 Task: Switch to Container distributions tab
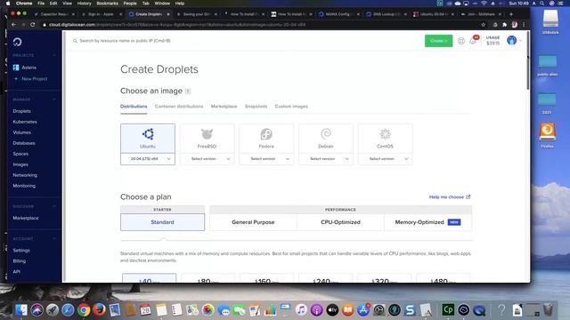pos(179,107)
